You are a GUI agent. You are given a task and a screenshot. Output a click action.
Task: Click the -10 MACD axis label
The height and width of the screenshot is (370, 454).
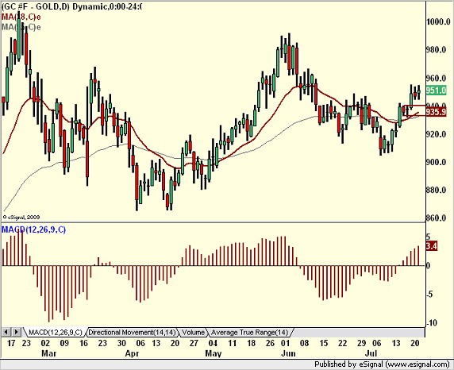[x=432, y=323]
